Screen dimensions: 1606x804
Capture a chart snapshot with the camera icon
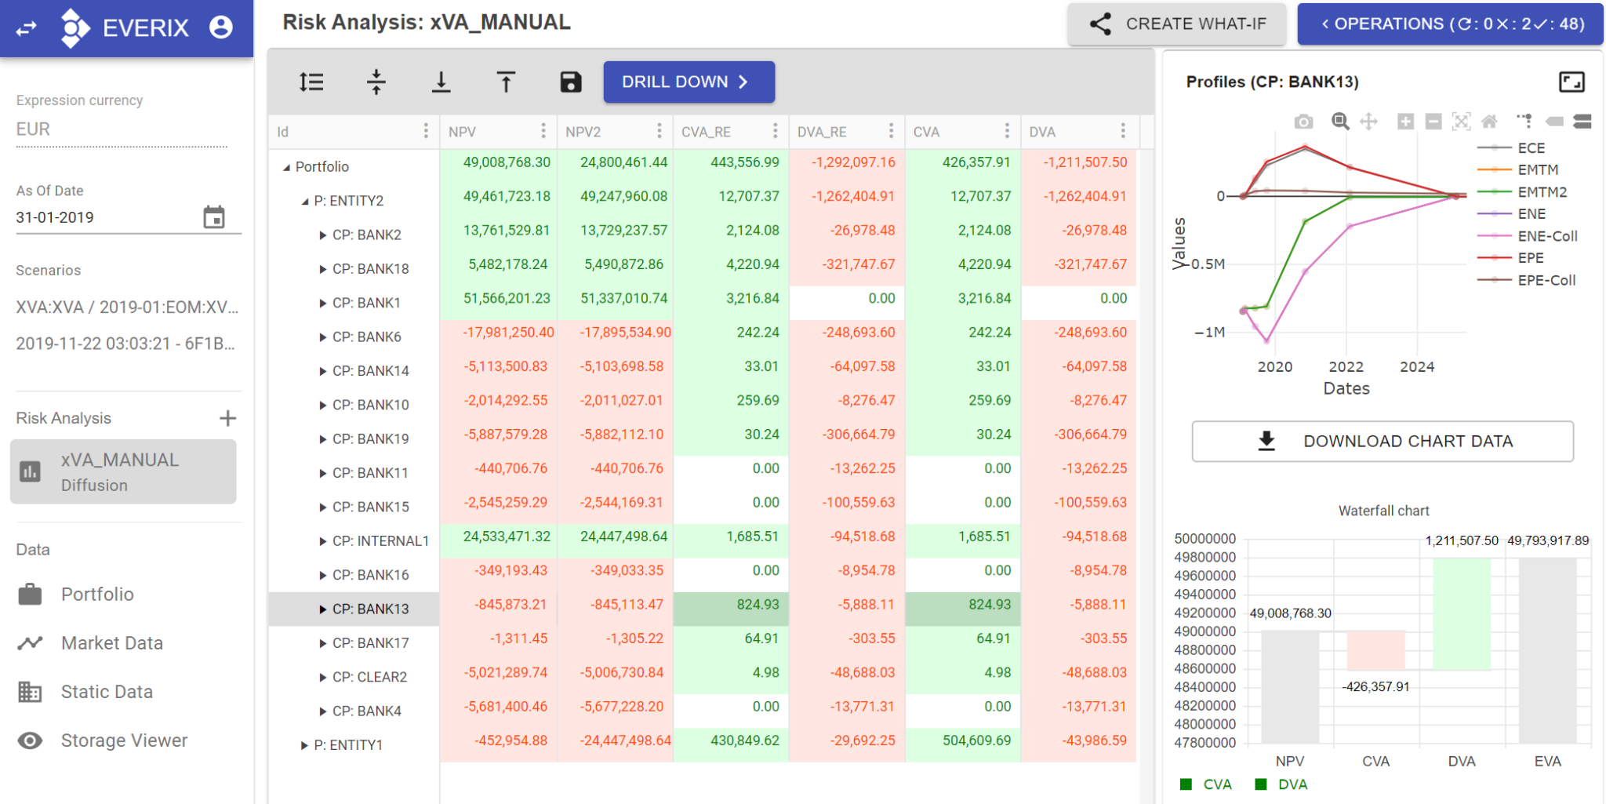point(1304,122)
